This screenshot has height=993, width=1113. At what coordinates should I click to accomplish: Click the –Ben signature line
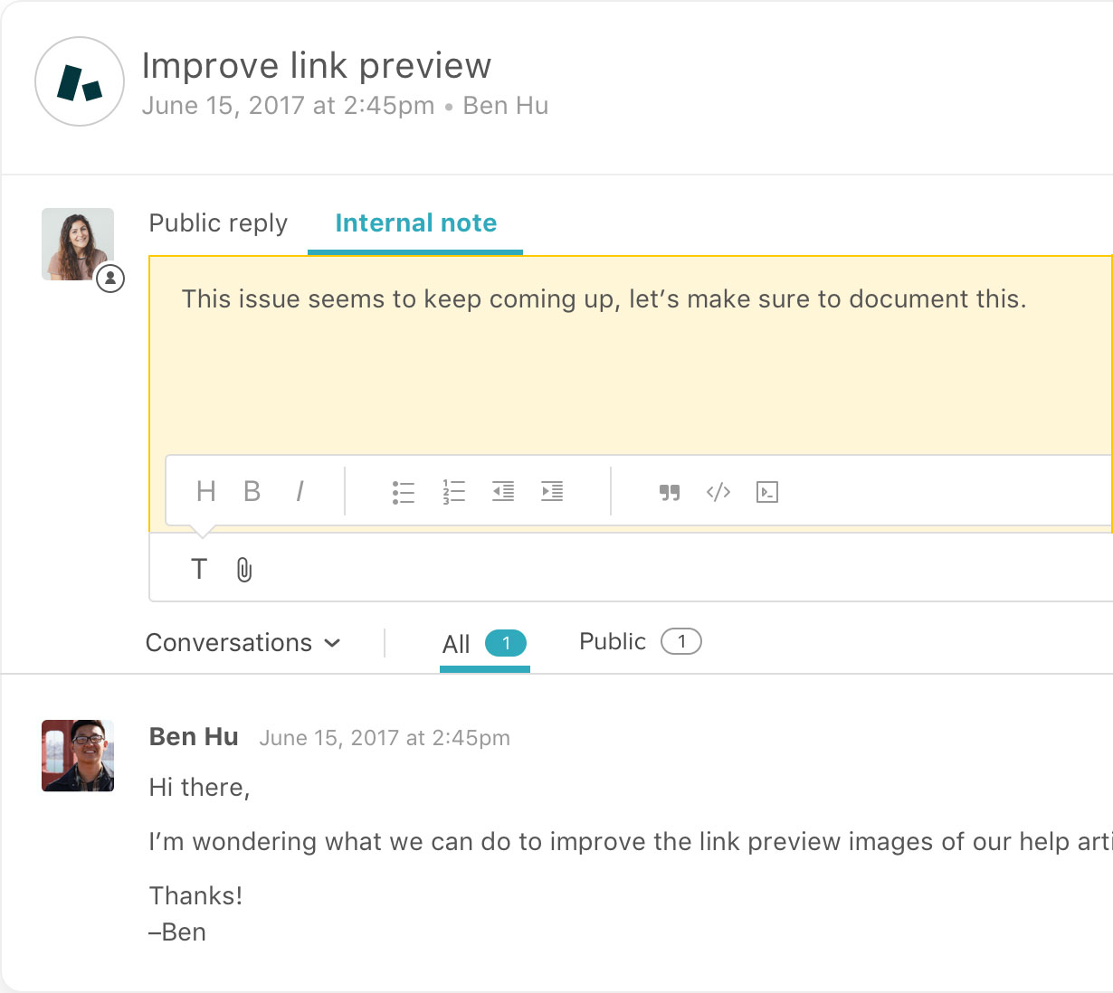coord(177,932)
